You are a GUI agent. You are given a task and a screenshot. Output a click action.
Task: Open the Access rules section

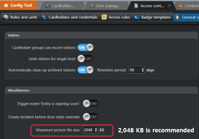click(x=118, y=17)
